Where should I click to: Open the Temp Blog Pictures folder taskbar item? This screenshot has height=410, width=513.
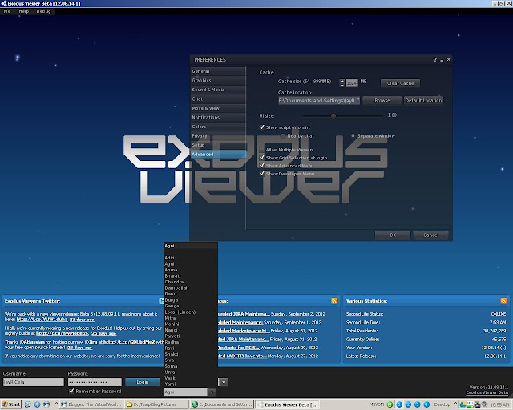156,404
